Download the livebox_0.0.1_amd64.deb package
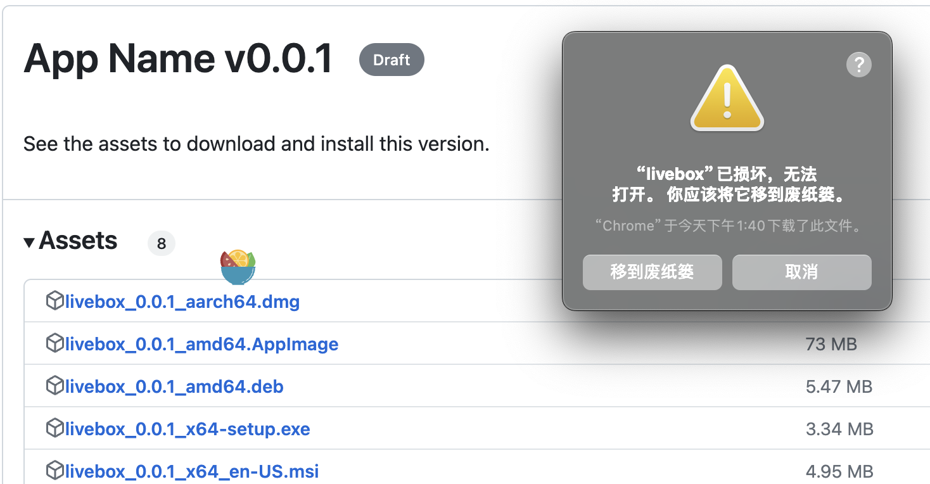Viewport: 930px width, 484px height. (x=174, y=385)
